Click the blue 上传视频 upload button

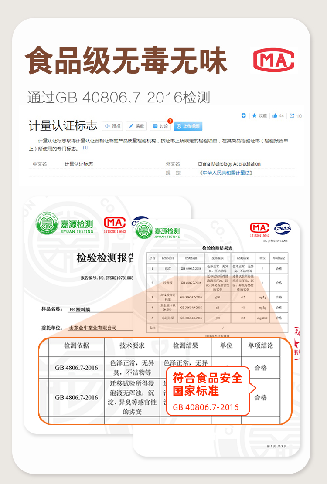(x=188, y=126)
